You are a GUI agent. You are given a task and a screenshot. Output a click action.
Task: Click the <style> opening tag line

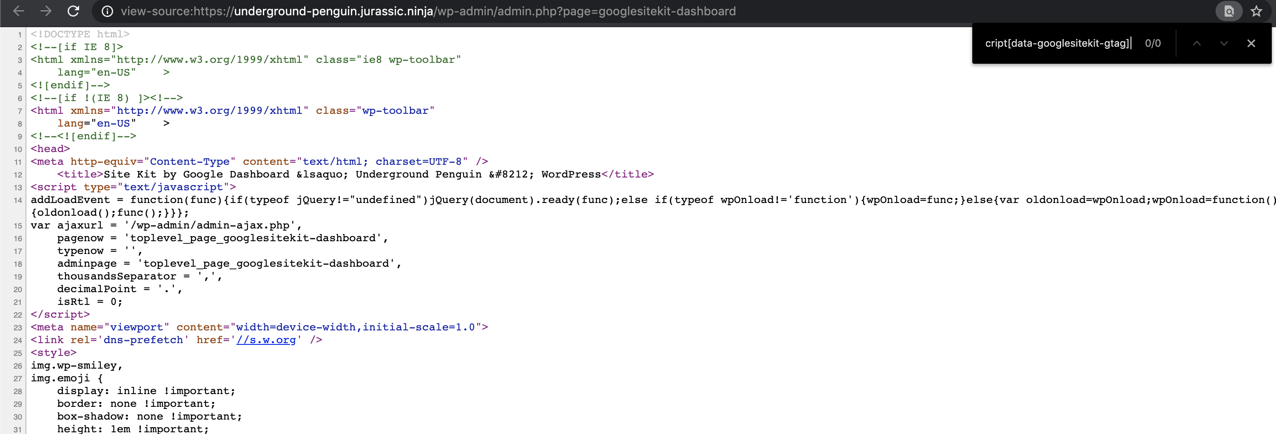(54, 353)
